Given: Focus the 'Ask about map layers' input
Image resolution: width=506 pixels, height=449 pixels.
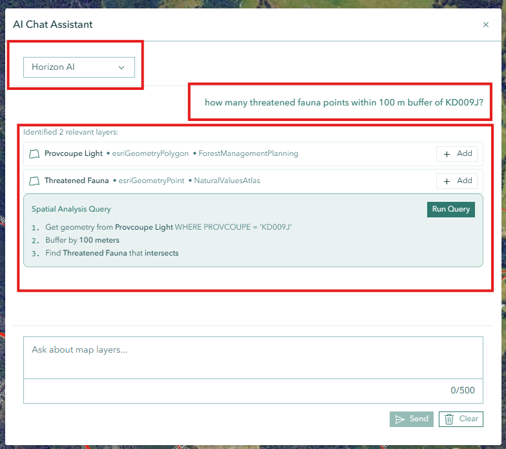Looking at the screenshot, I should click(x=253, y=357).
